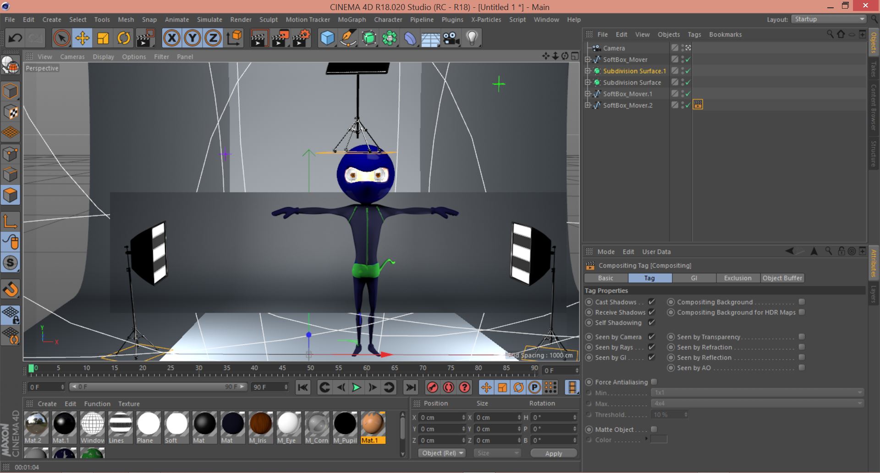Viewport: 880px width, 473px height.
Task: Select the M_Iris material
Action: 260,427
